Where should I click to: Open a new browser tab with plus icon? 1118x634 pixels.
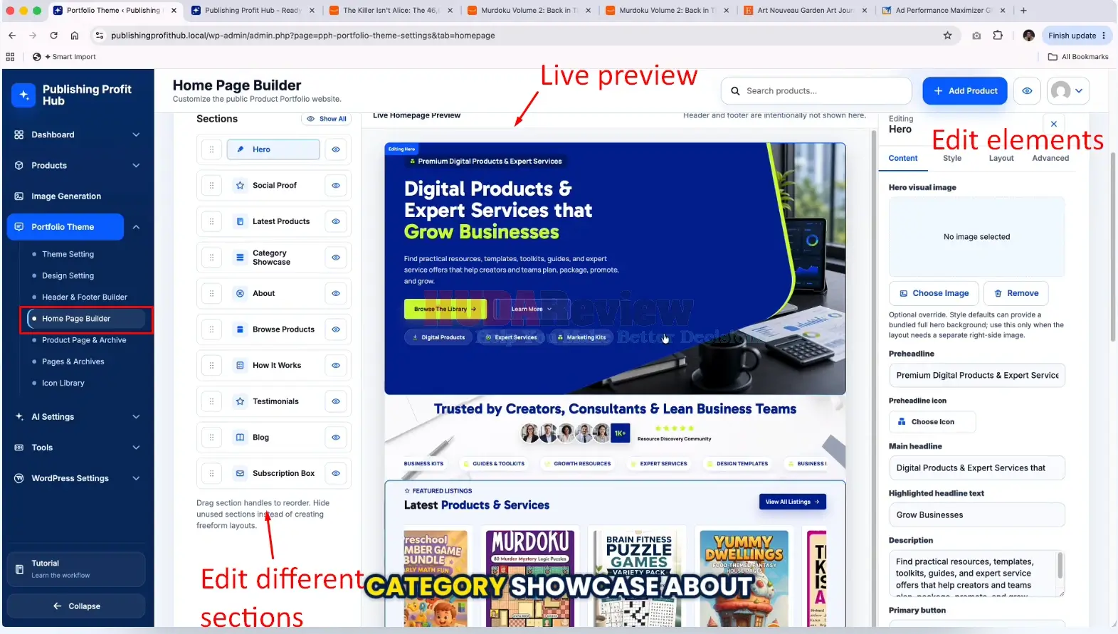point(1023,11)
